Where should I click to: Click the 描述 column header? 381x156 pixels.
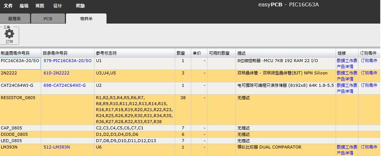coord(286,53)
